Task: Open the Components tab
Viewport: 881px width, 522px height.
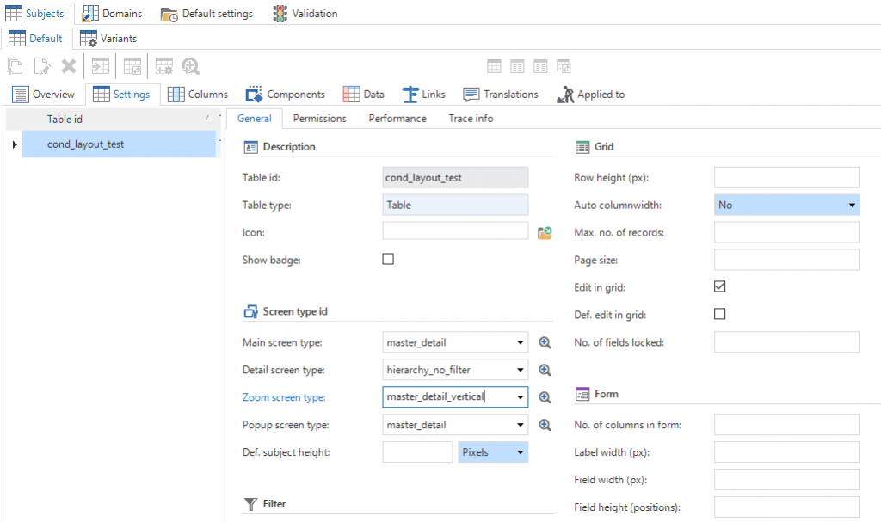Action: (x=286, y=95)
